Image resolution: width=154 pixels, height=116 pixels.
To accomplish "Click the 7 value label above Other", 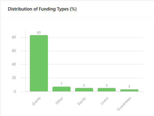I will coord(61,84).
